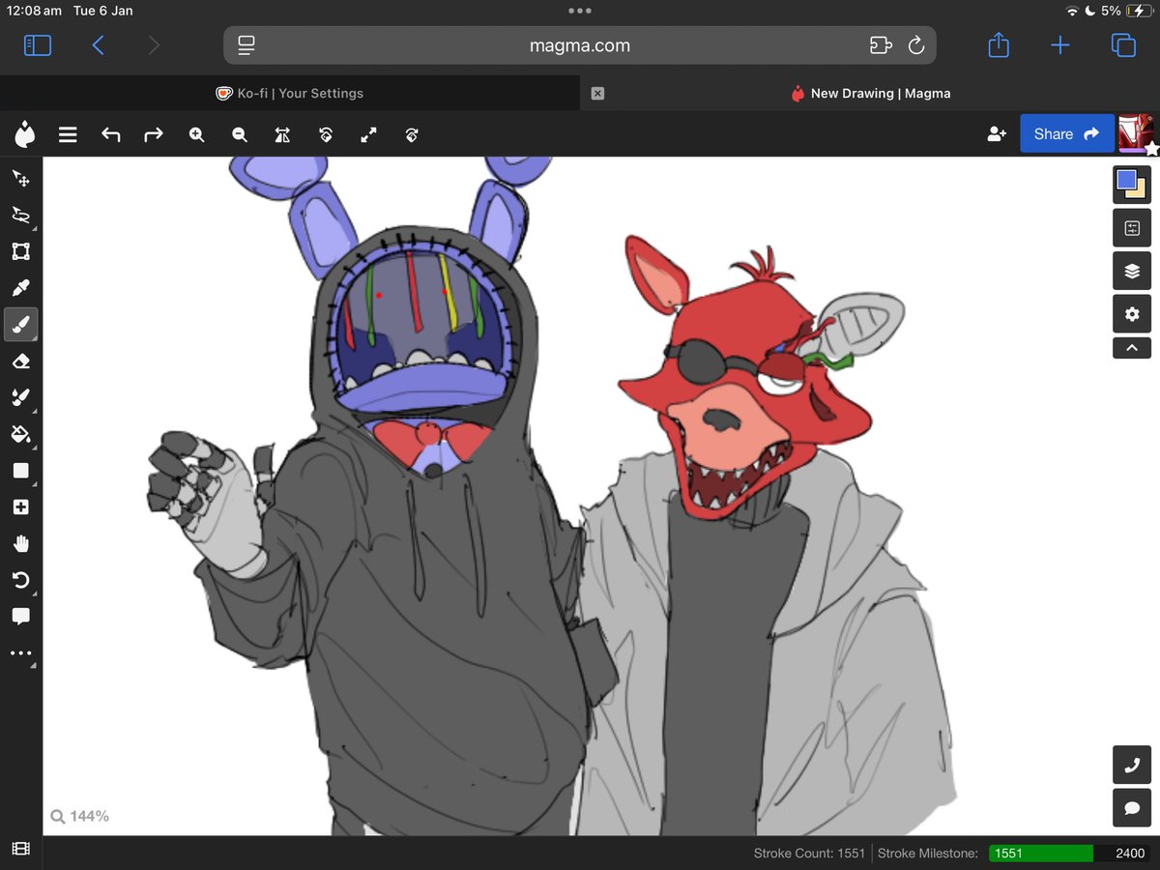Image resolution: width=1160 pixels, height=870 pixels.
Task: Select the Hand pan tool
Action: [x=20, y=543]
